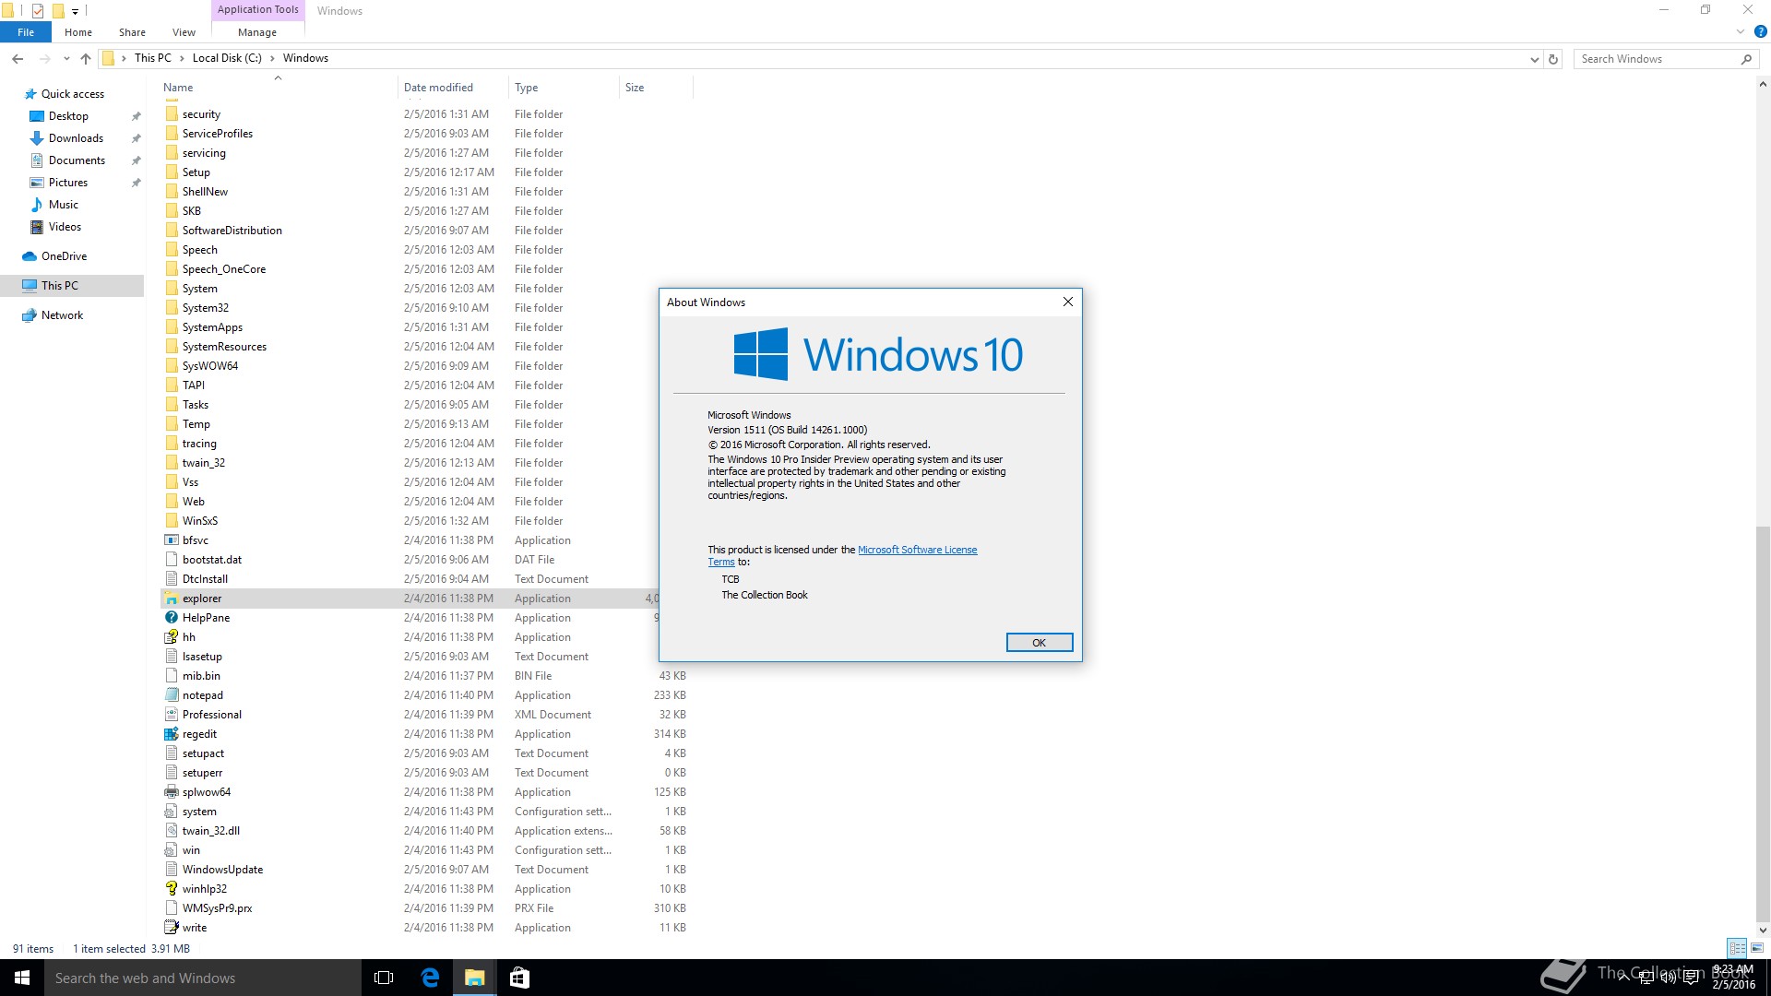The image size is (1771, 996).
Task: Select the twain_32.dll file
Action: [210, 831]
